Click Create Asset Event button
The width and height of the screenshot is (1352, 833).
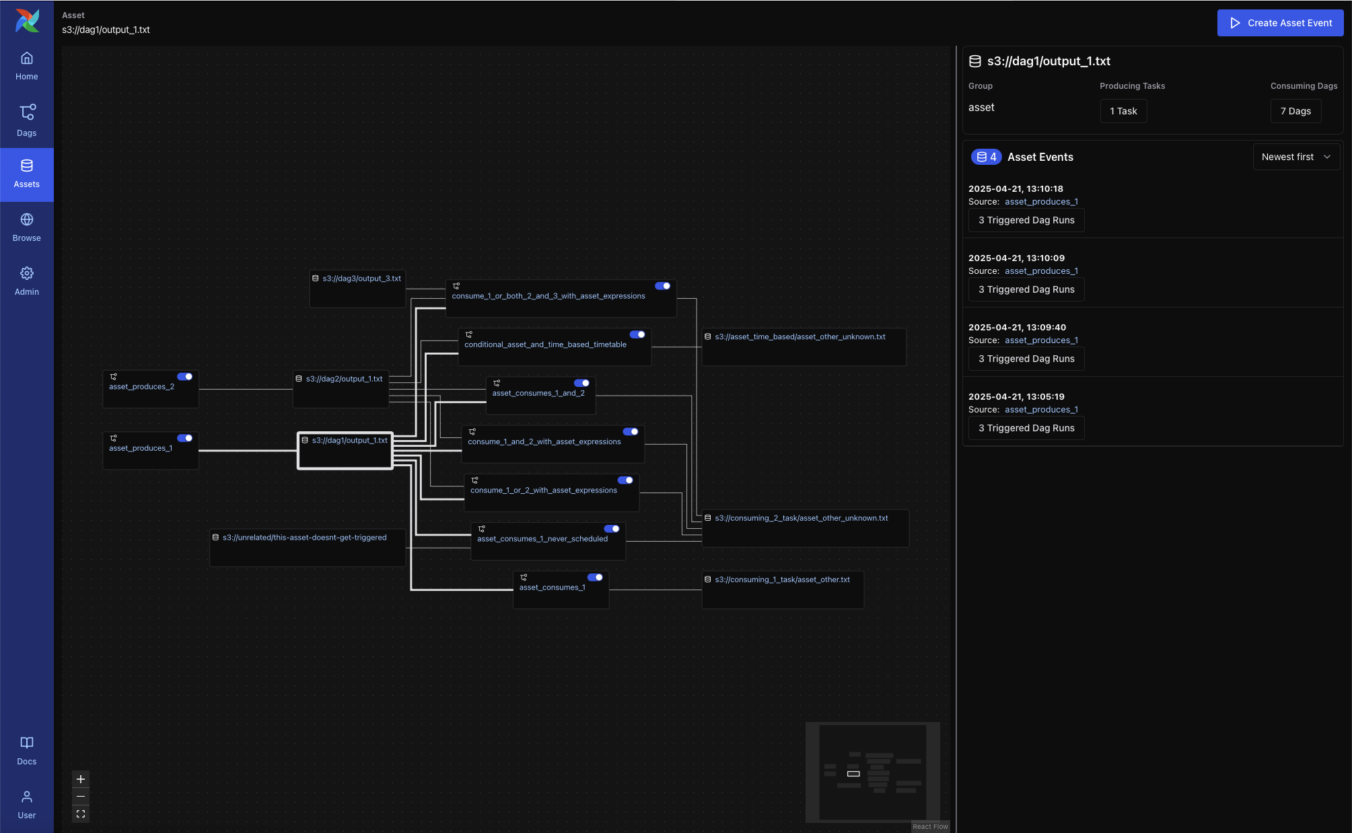point(1280,23)
